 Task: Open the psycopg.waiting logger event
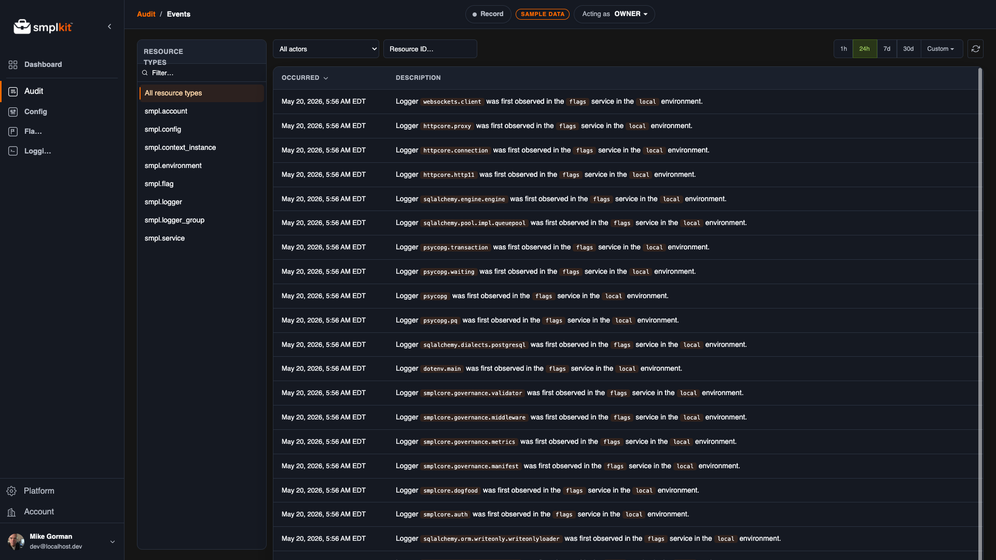pyautogui.click(x=626, y=272)
